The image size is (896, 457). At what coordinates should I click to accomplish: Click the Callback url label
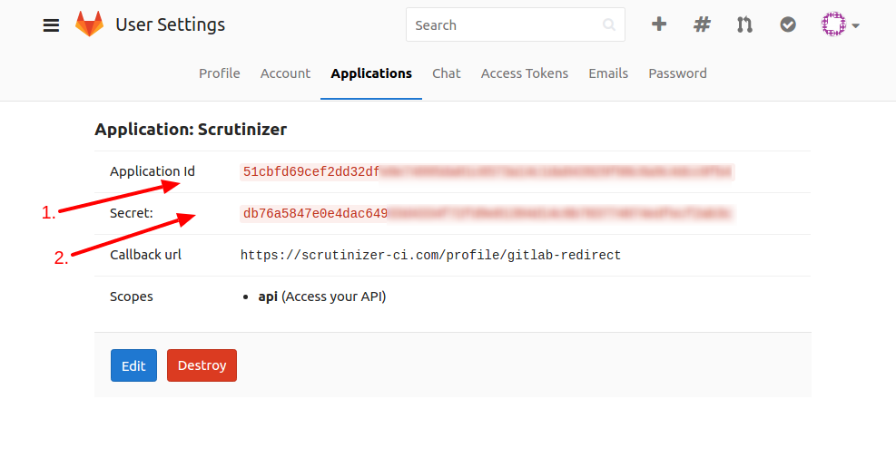(146, 255)
